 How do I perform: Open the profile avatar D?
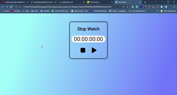coord(170,7)
